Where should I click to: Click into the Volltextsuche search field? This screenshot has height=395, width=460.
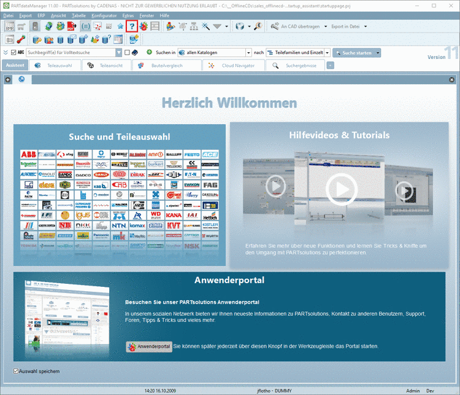(x=71, y=53)
